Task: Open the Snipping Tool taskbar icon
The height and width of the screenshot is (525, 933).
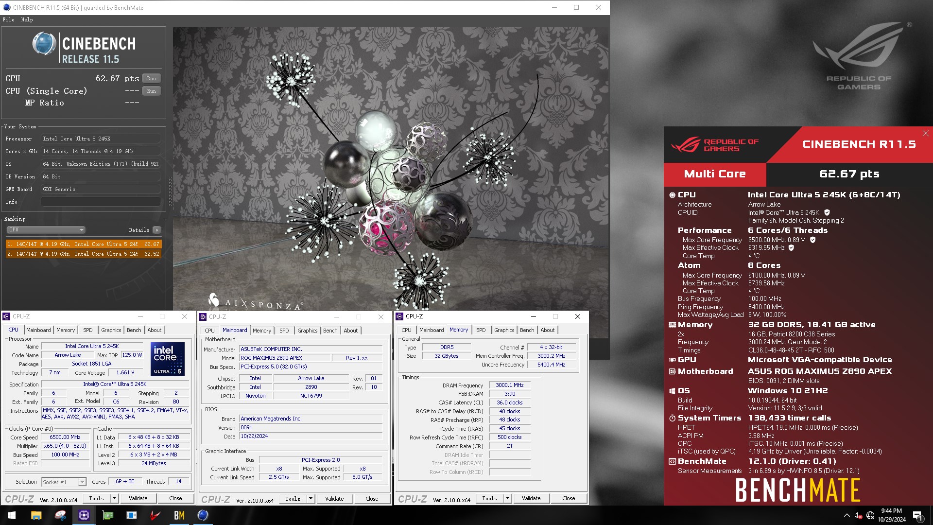Action: tap(60, 515)
